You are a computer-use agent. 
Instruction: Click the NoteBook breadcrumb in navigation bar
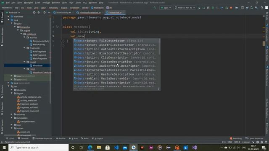tap(98, 8)
